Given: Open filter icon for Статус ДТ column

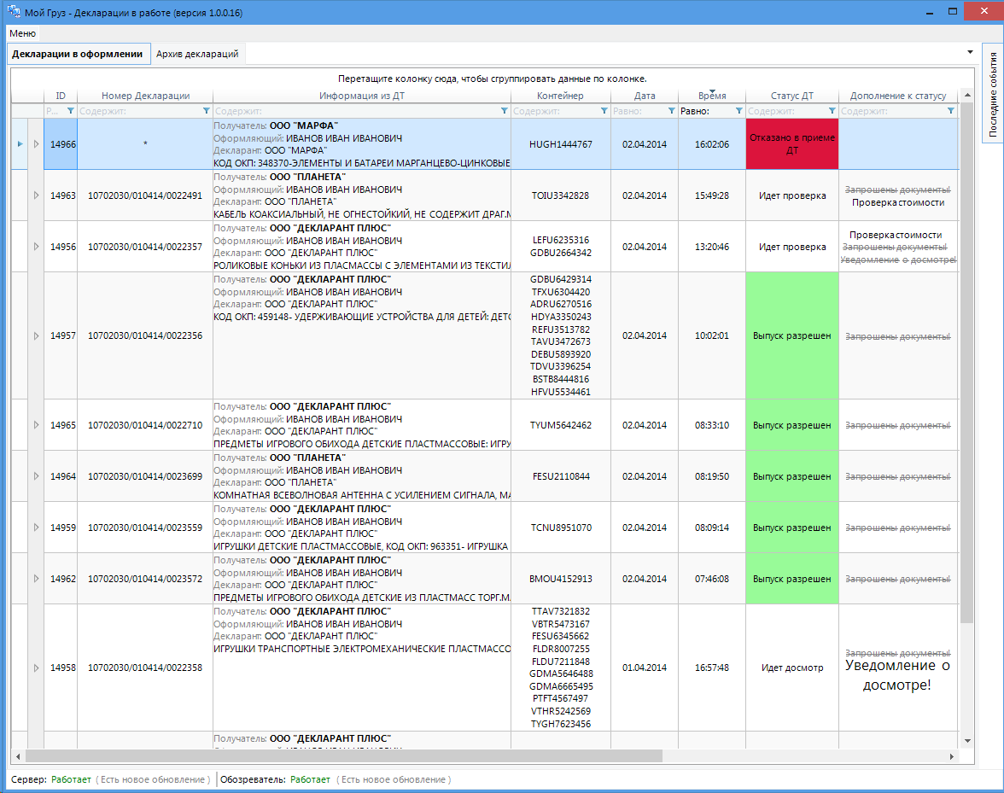Looking at the screenshot, I should (832, 111).
